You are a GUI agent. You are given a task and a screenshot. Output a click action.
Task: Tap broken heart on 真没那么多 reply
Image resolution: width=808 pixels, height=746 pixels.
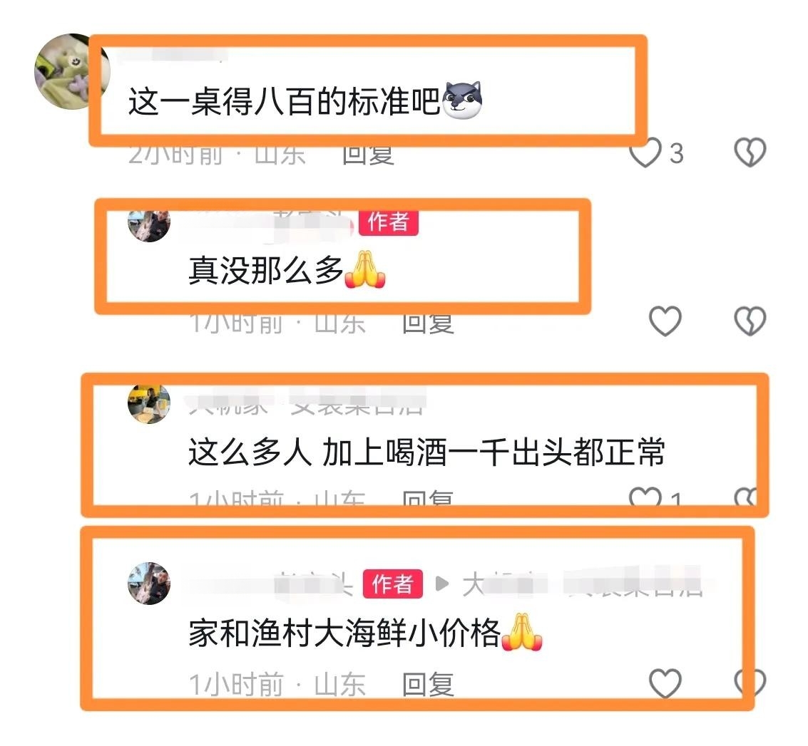[x=750, y=321]
